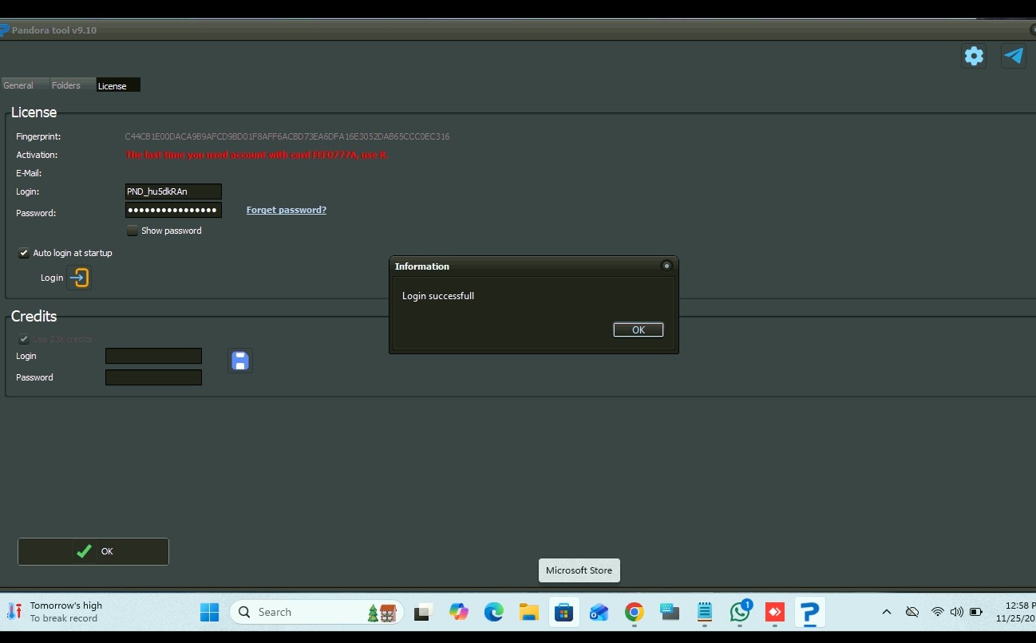
Task: Switch to the General tab
Action: point(18,85)
